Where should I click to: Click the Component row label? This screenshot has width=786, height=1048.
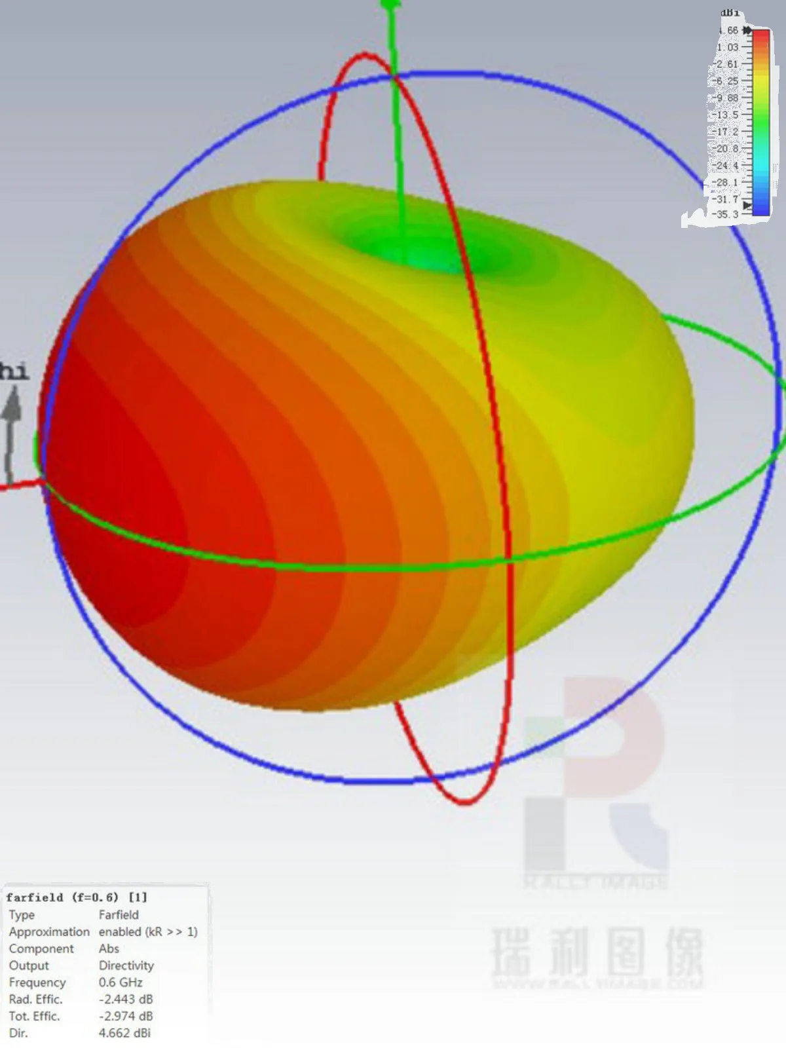tap(41, 949)
